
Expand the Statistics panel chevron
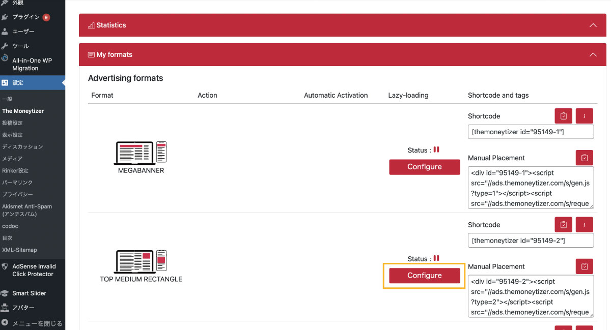pos(593,25)
